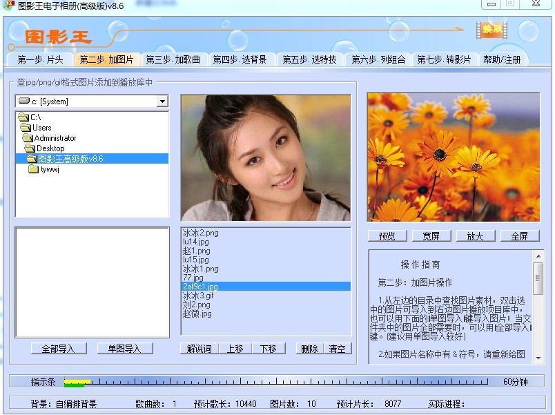Click the app icon in title bar
The image size is (555, 415).
pyautogui.click(x=9, y=5)
